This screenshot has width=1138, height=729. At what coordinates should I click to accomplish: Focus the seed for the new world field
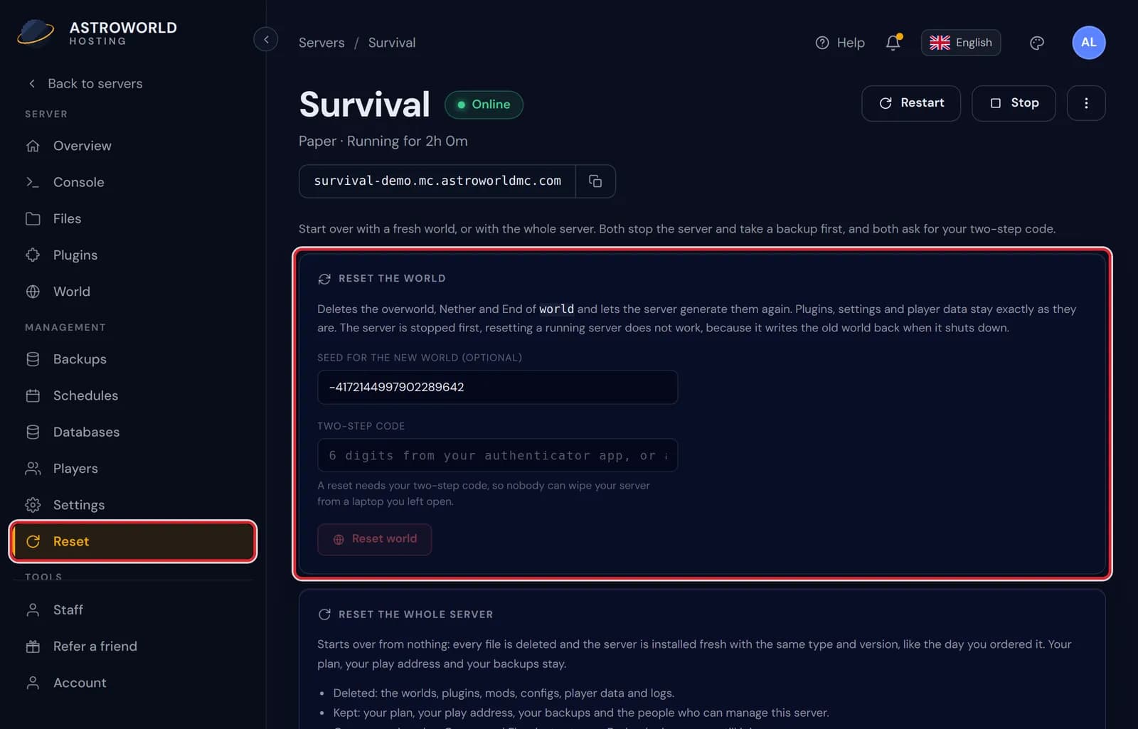tap(497, 387)
